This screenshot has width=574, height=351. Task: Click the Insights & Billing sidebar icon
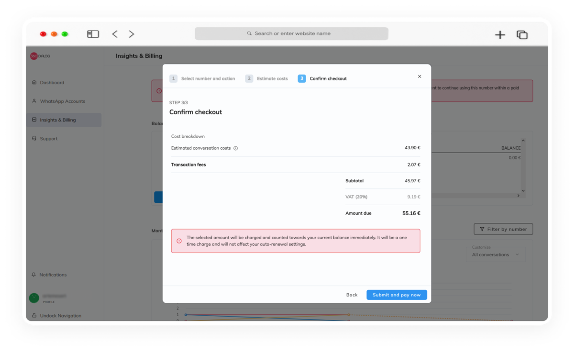[x=34, y=120]
